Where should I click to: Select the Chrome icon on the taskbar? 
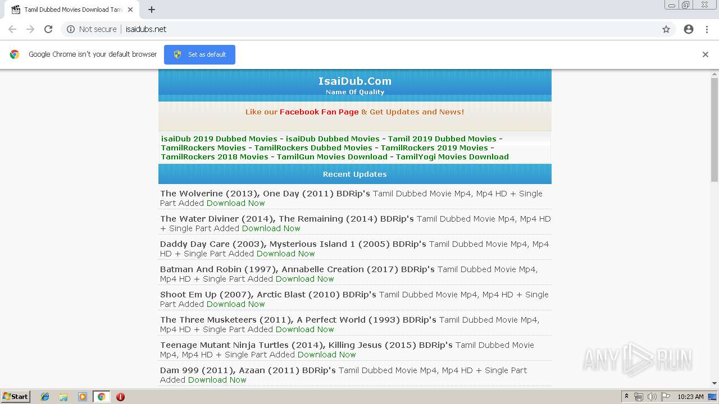tap(101, 397)
